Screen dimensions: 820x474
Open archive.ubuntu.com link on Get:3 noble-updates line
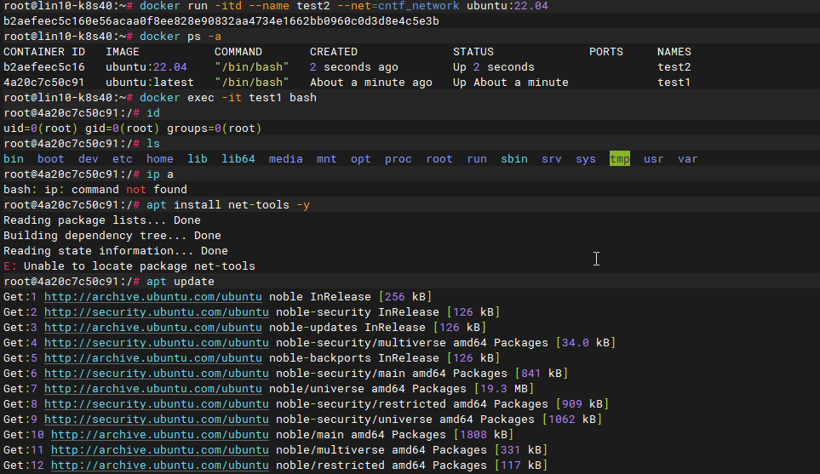(x=152, y=327)
